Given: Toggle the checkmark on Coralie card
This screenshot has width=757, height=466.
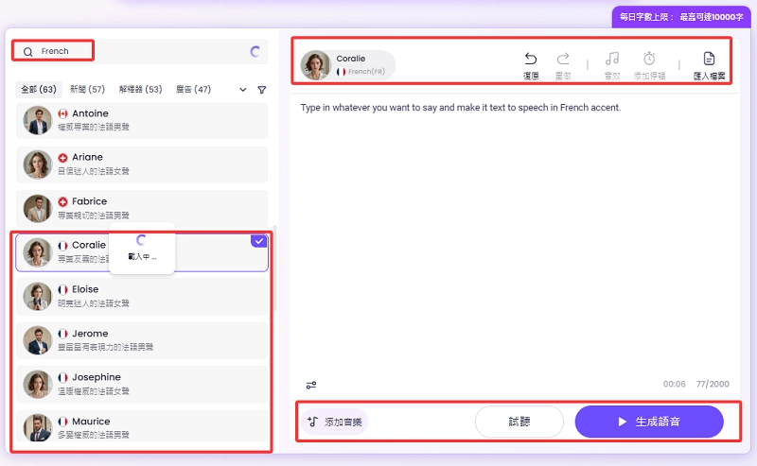Looking at the screenshot, I should click(x=258, y=241).
